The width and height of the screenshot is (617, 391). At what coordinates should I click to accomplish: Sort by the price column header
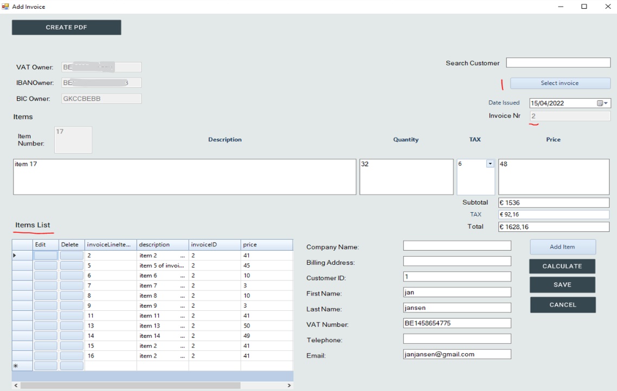click(266, 245)
